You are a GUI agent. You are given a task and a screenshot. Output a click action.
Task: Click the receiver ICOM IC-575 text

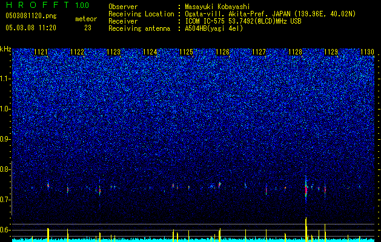point(243,21)
